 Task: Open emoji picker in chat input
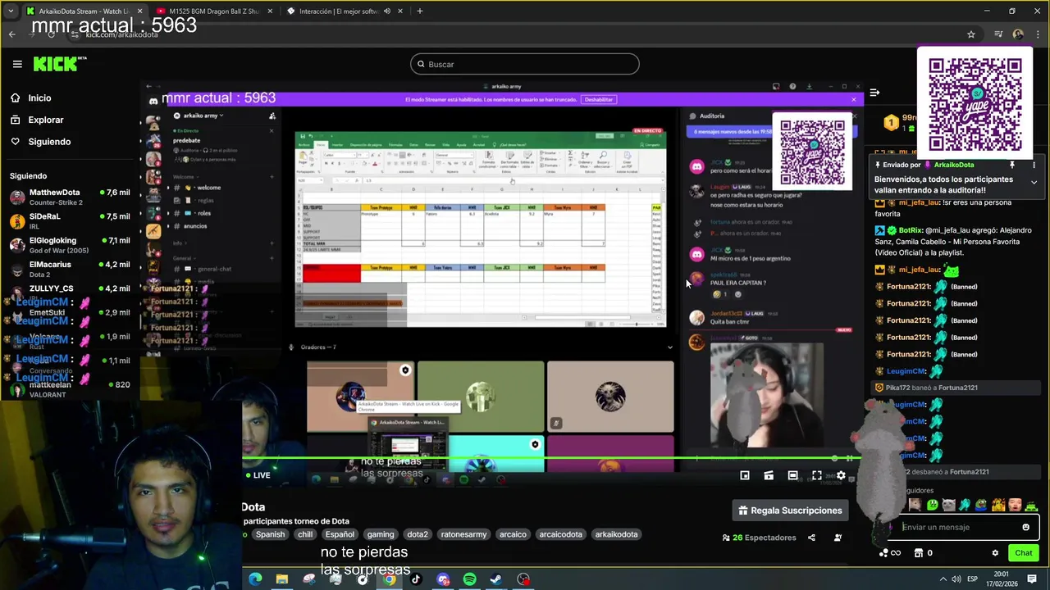click(1025, 527)
